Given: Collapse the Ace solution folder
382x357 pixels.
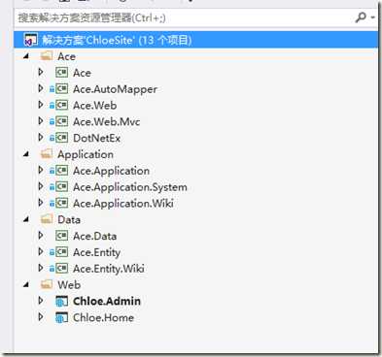Looking at the screenshot, I should point(26,56).
